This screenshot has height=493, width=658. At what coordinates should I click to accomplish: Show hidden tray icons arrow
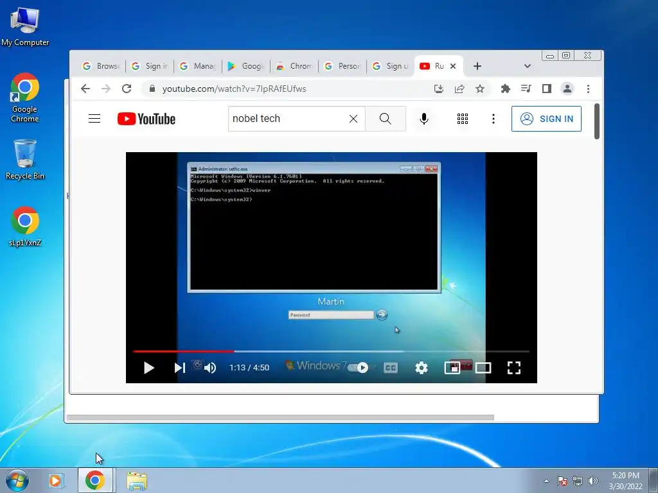tap(546, 481)
